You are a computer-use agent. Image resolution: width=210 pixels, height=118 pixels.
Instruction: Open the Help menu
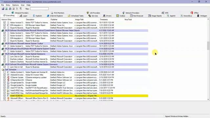point(29,5)
